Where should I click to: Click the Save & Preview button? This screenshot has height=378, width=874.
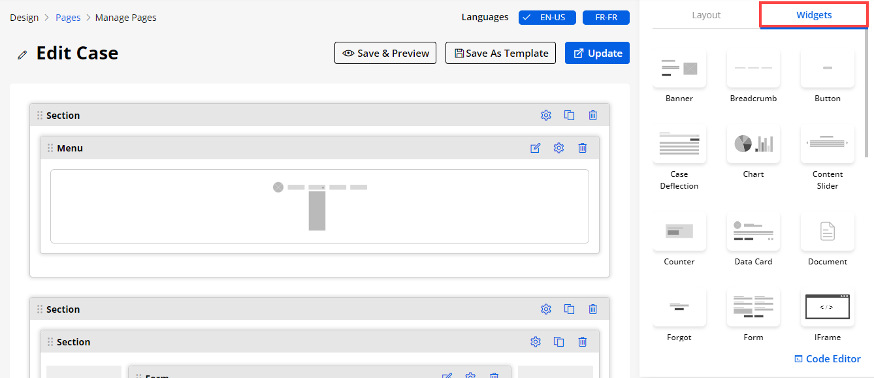pos(386,54)
